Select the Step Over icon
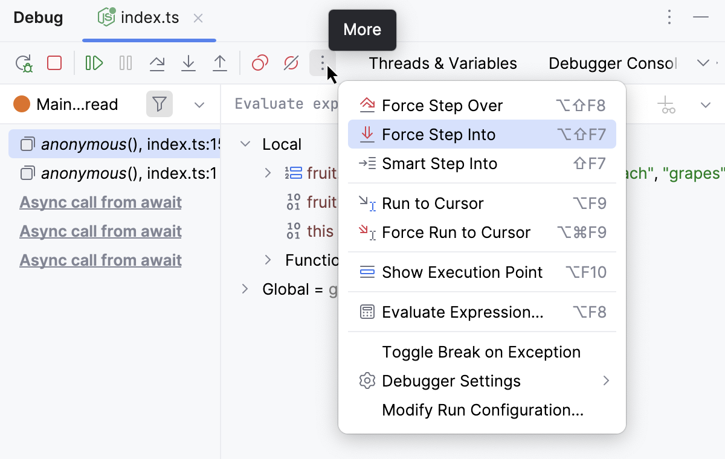Image resolution: width=725 pixels, height=459 pixels. [x=157, y=63]
